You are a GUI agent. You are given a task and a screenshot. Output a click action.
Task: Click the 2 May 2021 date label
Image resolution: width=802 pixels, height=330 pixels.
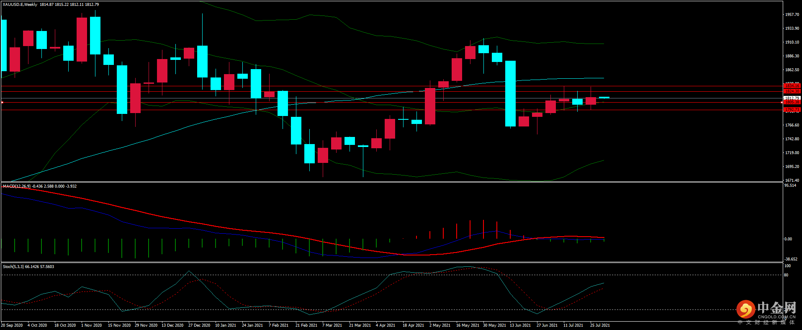[x=440, y=325]
